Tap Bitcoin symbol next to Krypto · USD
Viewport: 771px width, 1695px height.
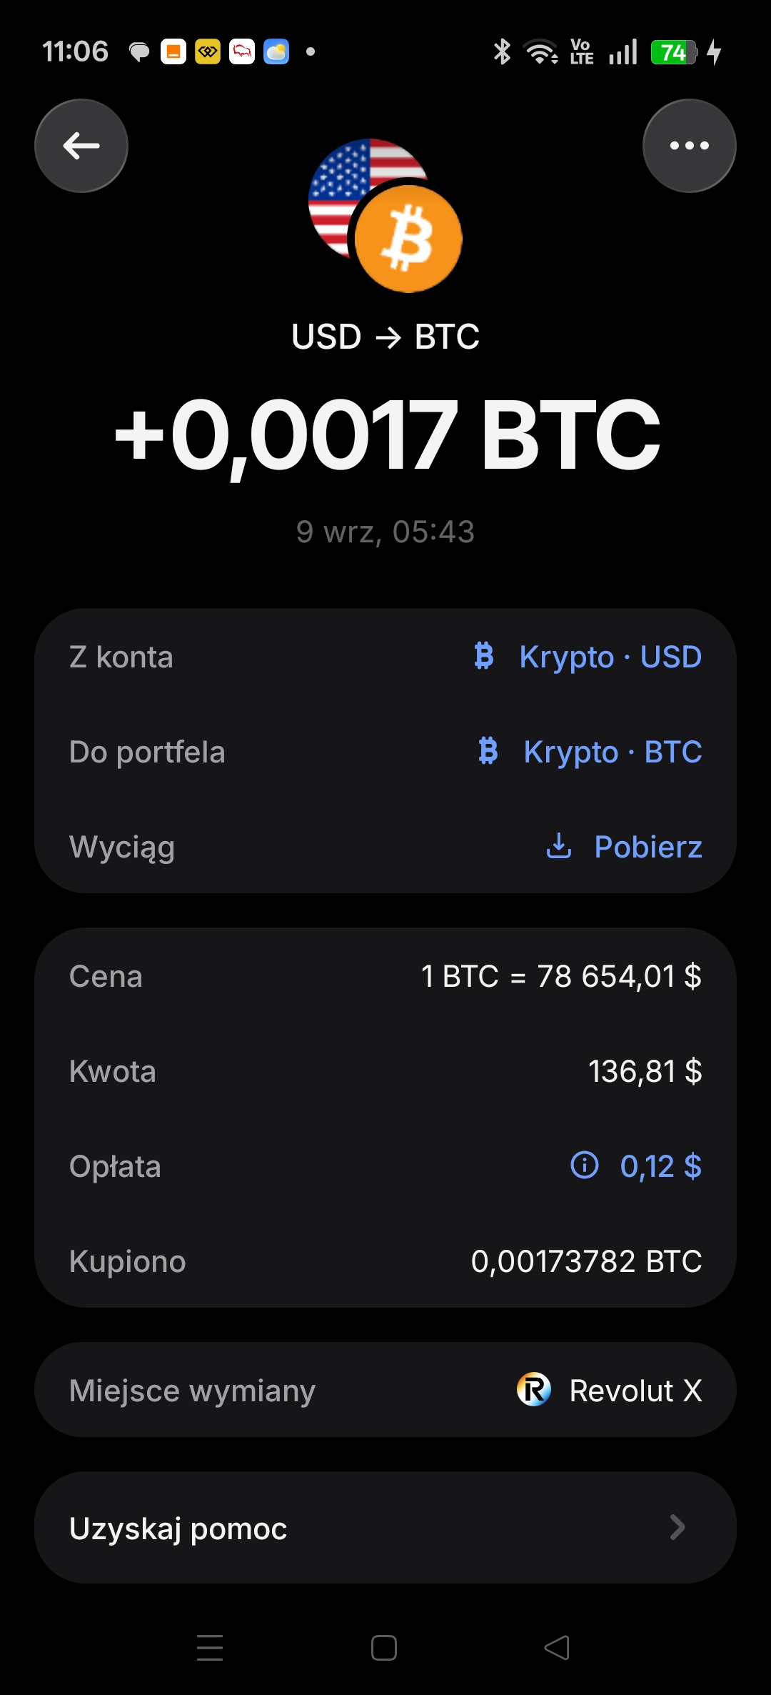pos(484,656)
